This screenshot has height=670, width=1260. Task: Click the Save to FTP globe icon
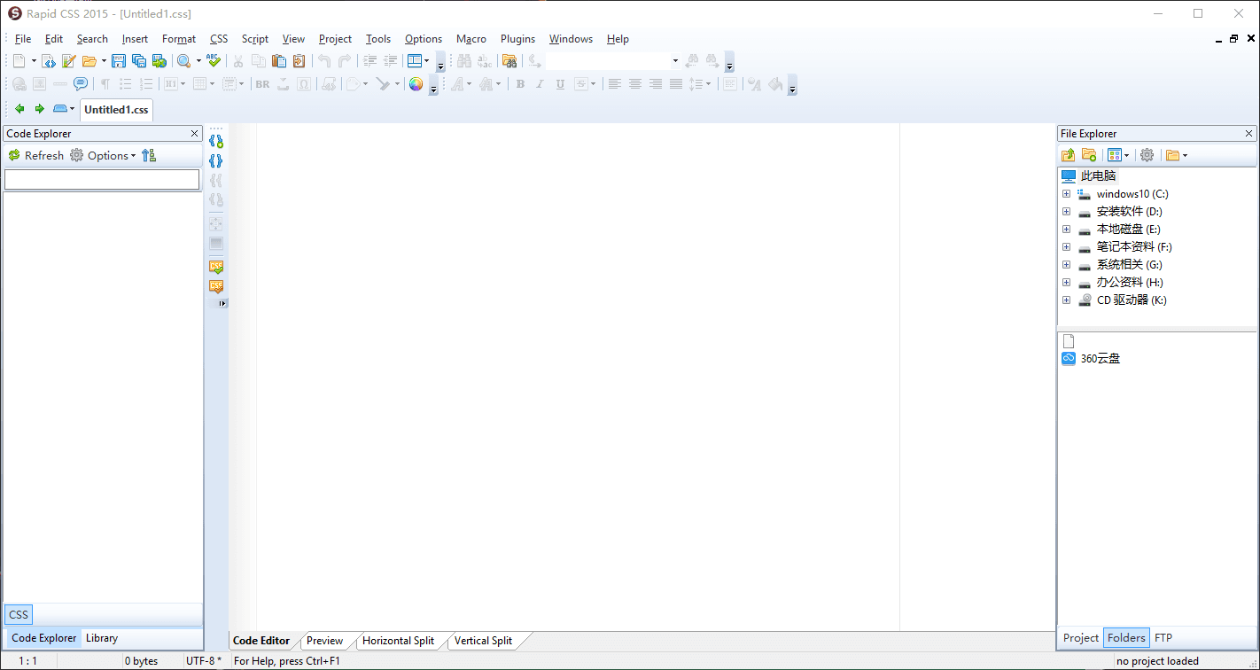tap(159, 61)
